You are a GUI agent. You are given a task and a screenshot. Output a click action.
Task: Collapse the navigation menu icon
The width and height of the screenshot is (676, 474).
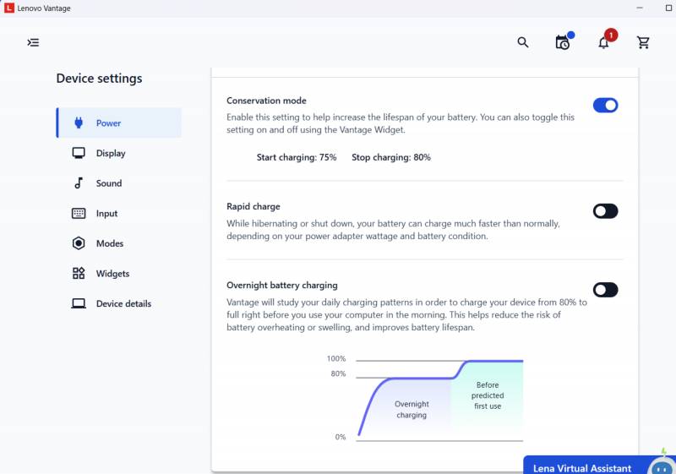33,42
